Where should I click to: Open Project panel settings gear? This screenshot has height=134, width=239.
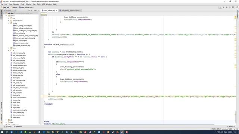coord(35,10)
